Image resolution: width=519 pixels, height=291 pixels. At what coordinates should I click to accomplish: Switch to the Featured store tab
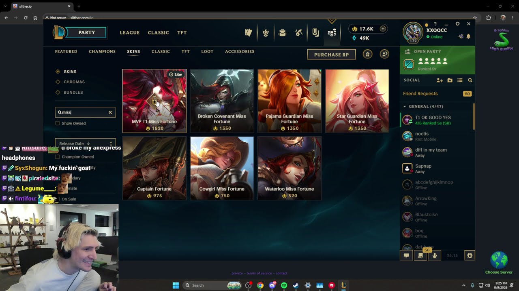[66, 52]
